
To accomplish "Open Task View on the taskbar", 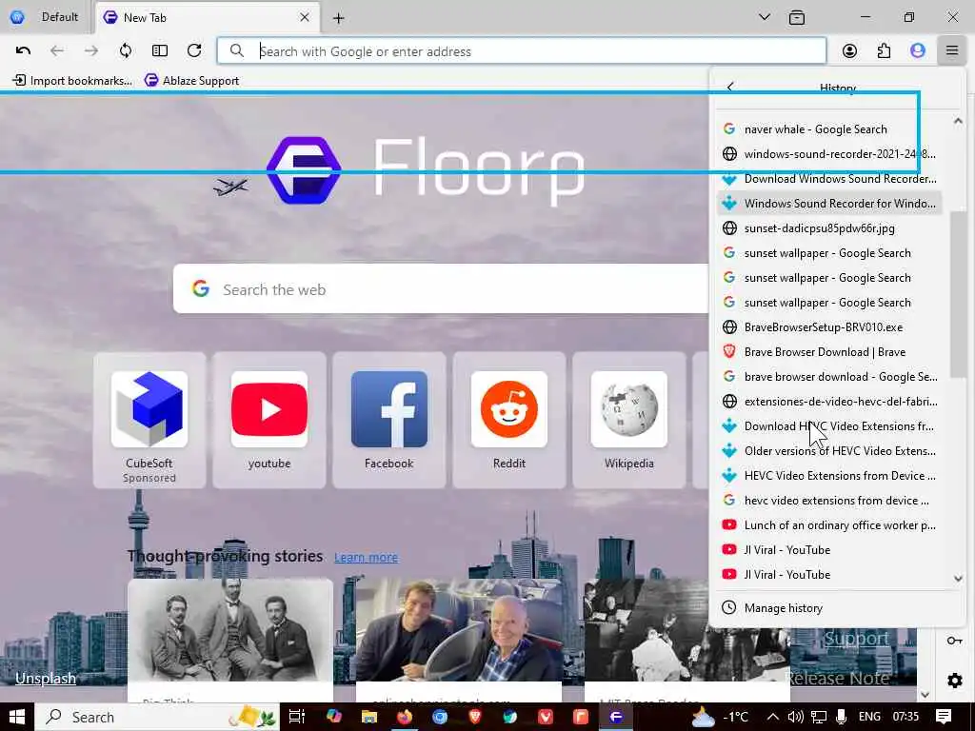I will (x=297, y=717).
